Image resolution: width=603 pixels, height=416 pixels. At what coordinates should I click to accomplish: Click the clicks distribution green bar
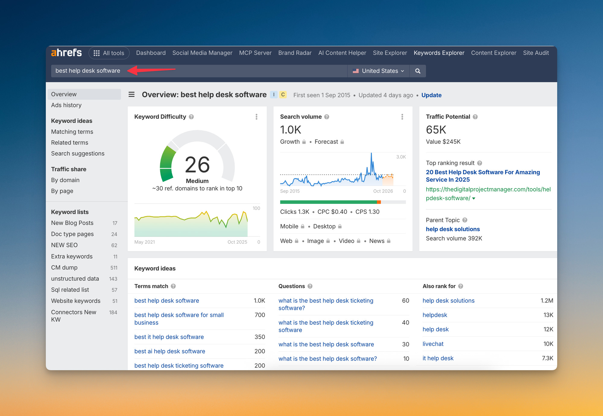point(328,202)
